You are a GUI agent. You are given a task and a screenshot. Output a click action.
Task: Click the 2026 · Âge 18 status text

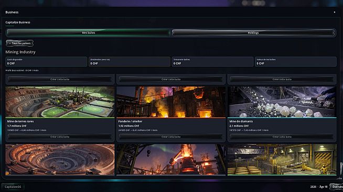(319, 187)
